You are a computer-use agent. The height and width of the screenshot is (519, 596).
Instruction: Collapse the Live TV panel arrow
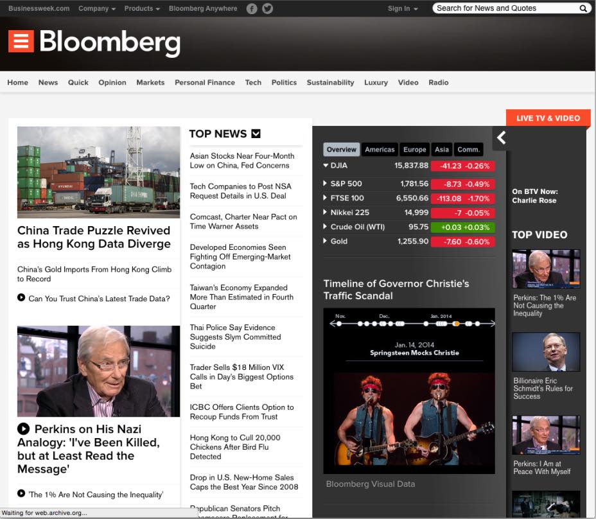coord(502,137)
